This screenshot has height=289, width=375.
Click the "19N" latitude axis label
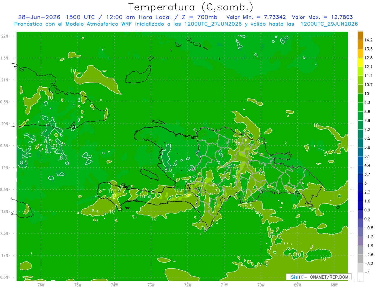coord(5,168)
